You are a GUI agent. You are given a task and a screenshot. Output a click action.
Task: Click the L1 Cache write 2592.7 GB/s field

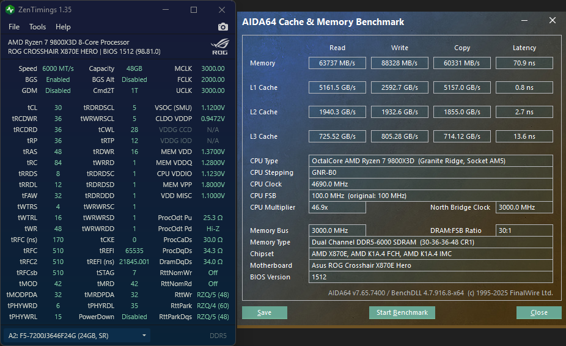(x=400, y=87)
